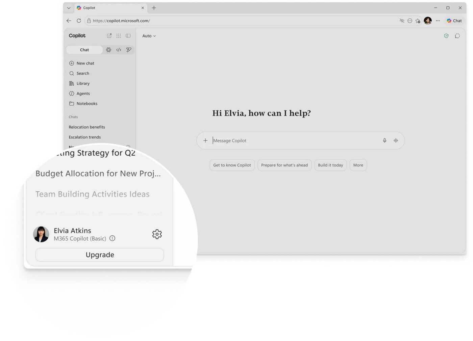Switch to the designer tab icon next to code

129,50
